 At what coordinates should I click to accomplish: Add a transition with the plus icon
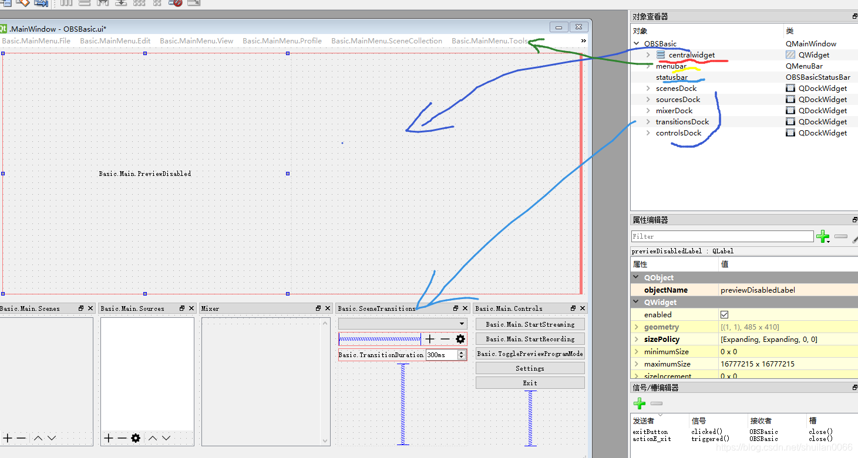click(430, 339)
